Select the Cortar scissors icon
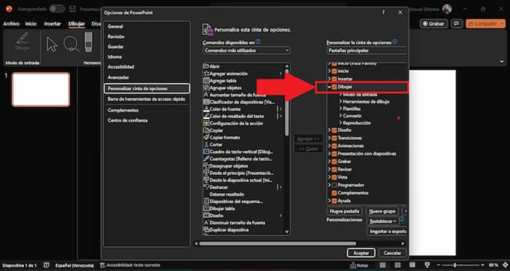The height and width of the screenshot is (271, 510). pyautogui.click(x=206, y=145)
